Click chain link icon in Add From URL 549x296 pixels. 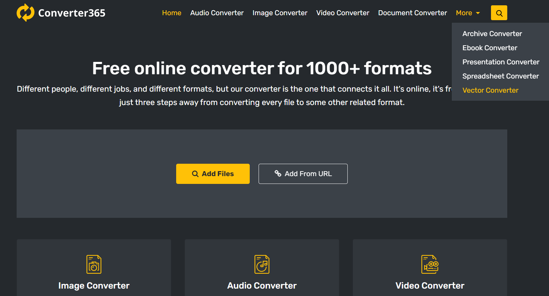pyautogui.click(x=278, y=173)
